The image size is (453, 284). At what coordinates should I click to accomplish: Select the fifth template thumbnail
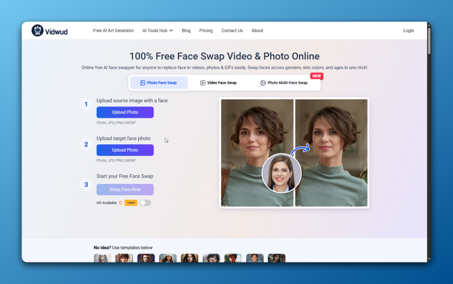coord(190,258)
